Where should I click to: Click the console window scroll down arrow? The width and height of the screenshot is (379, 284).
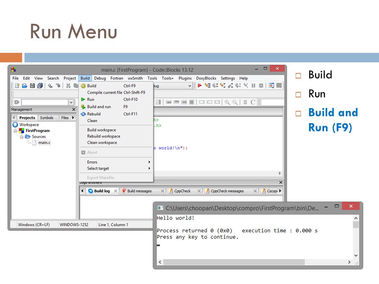pyautogui.click(x=356, y=256)
